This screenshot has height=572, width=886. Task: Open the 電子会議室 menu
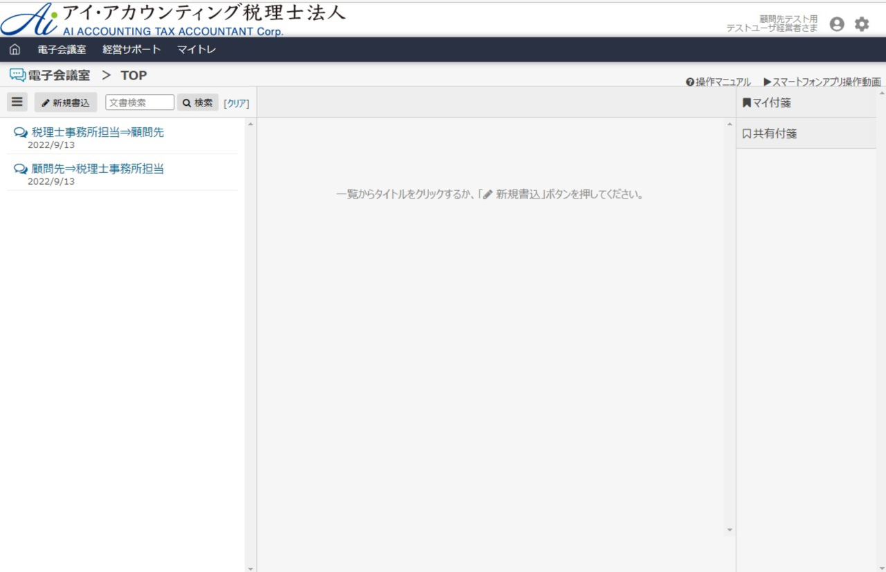point(62,50)
